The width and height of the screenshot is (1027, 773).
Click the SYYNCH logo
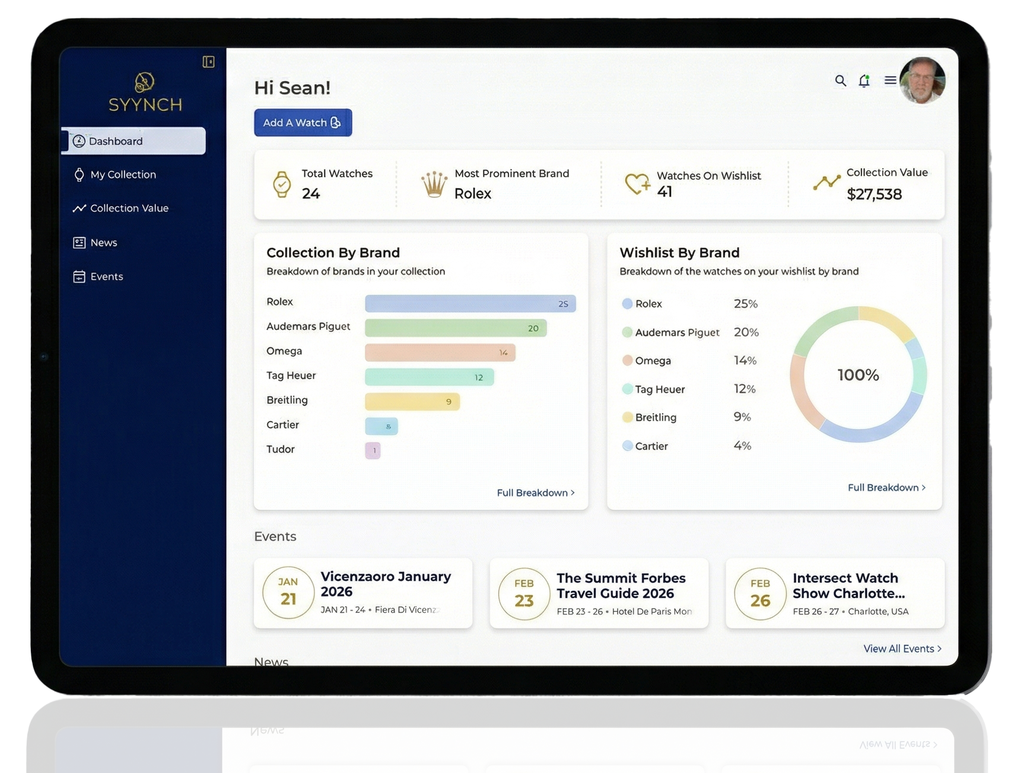pos(145,93)
